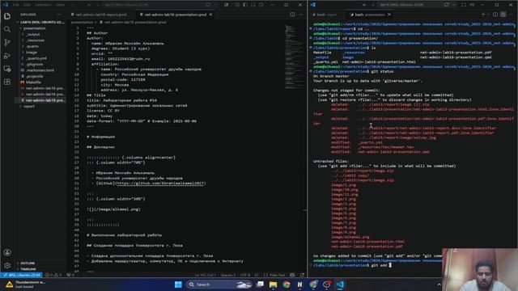The height and width of the screenshot is (291, 518).
Task: Open File Explorer from the taskbar
Action: tap(273, 285)
